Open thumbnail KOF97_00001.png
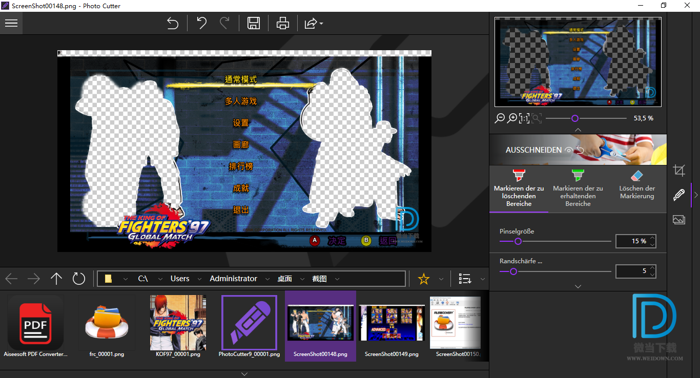The height and width of the screenshot is (378, 700). point(178,326)
